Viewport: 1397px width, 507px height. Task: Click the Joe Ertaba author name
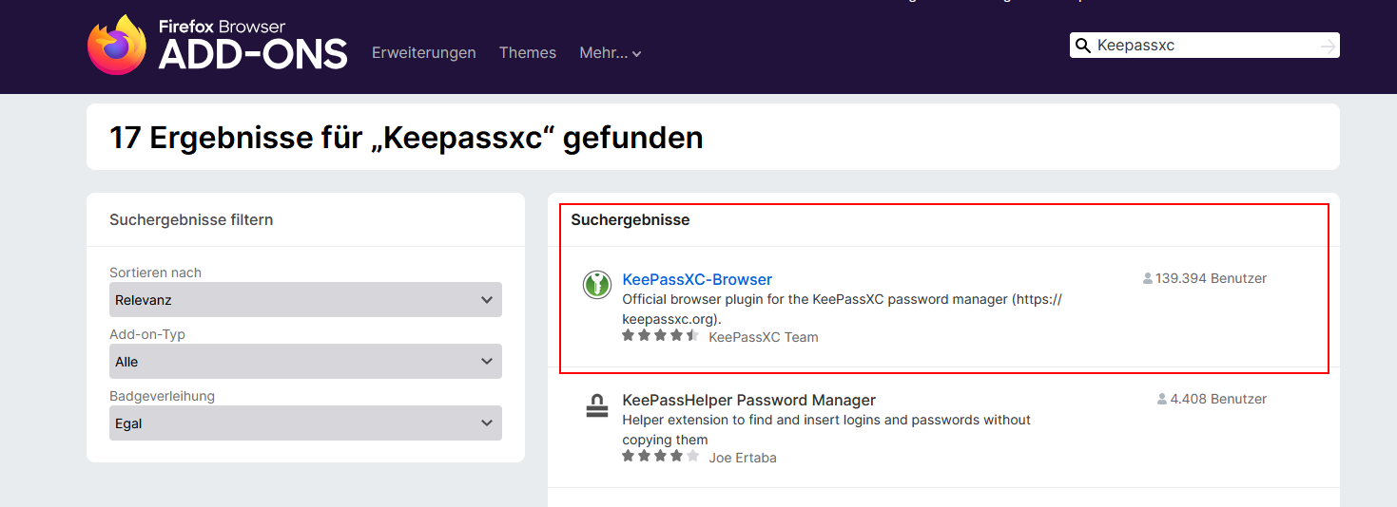[743, 458]
